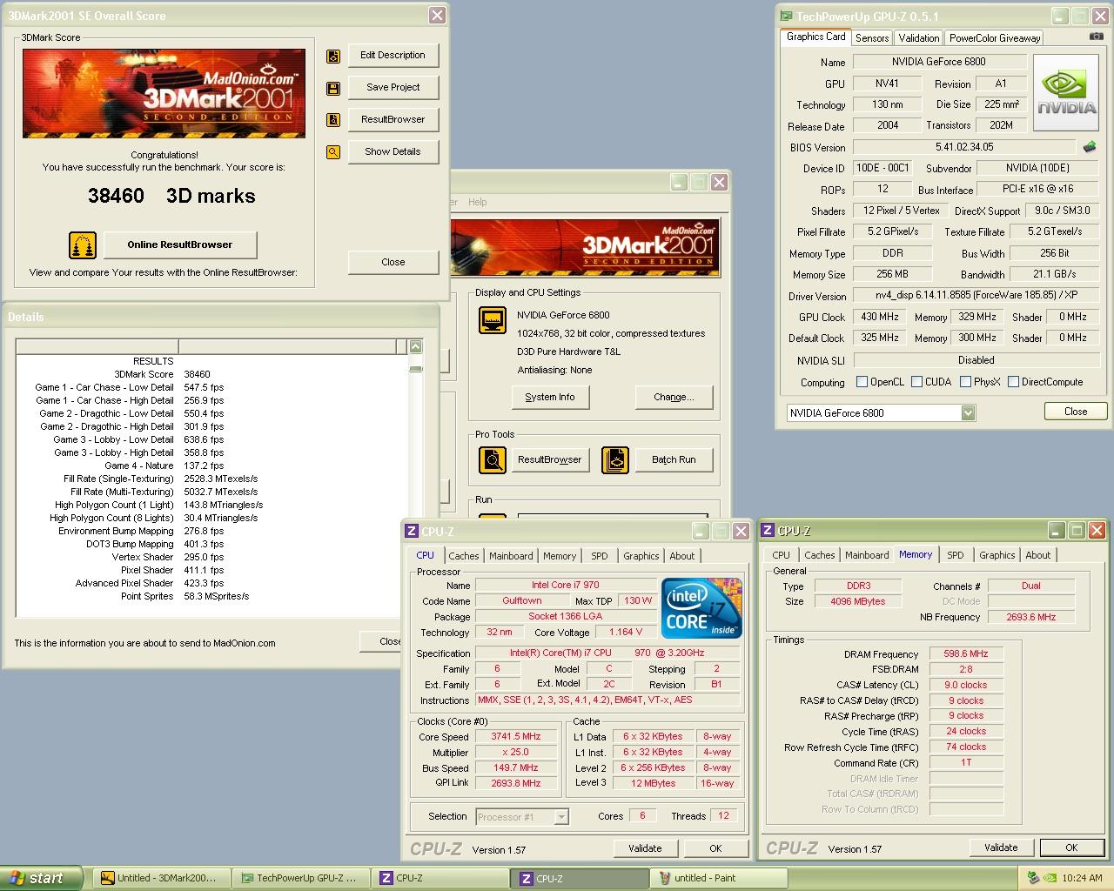Click the Save Project floppy icon
This screenshot has height=891, width=1114.
333,88
